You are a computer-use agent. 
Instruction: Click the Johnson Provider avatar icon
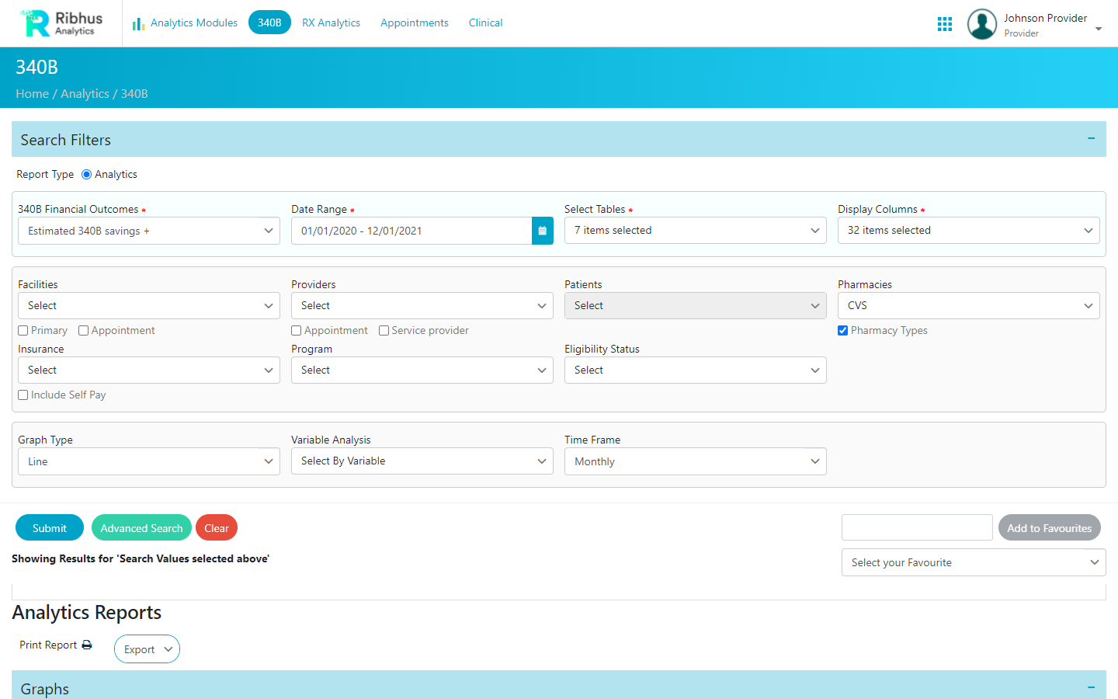coord(981,24)
